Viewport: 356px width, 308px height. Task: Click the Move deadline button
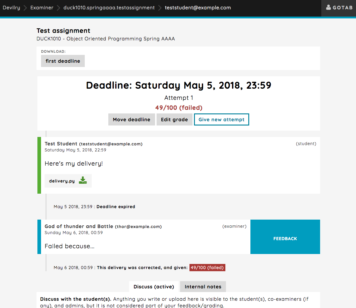pos(132,119)
